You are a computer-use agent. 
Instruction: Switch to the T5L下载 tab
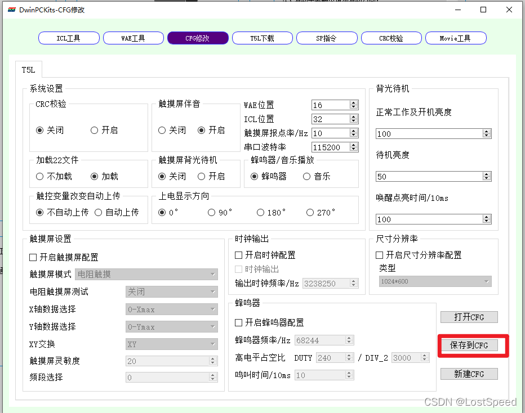(x=262, y=38)
